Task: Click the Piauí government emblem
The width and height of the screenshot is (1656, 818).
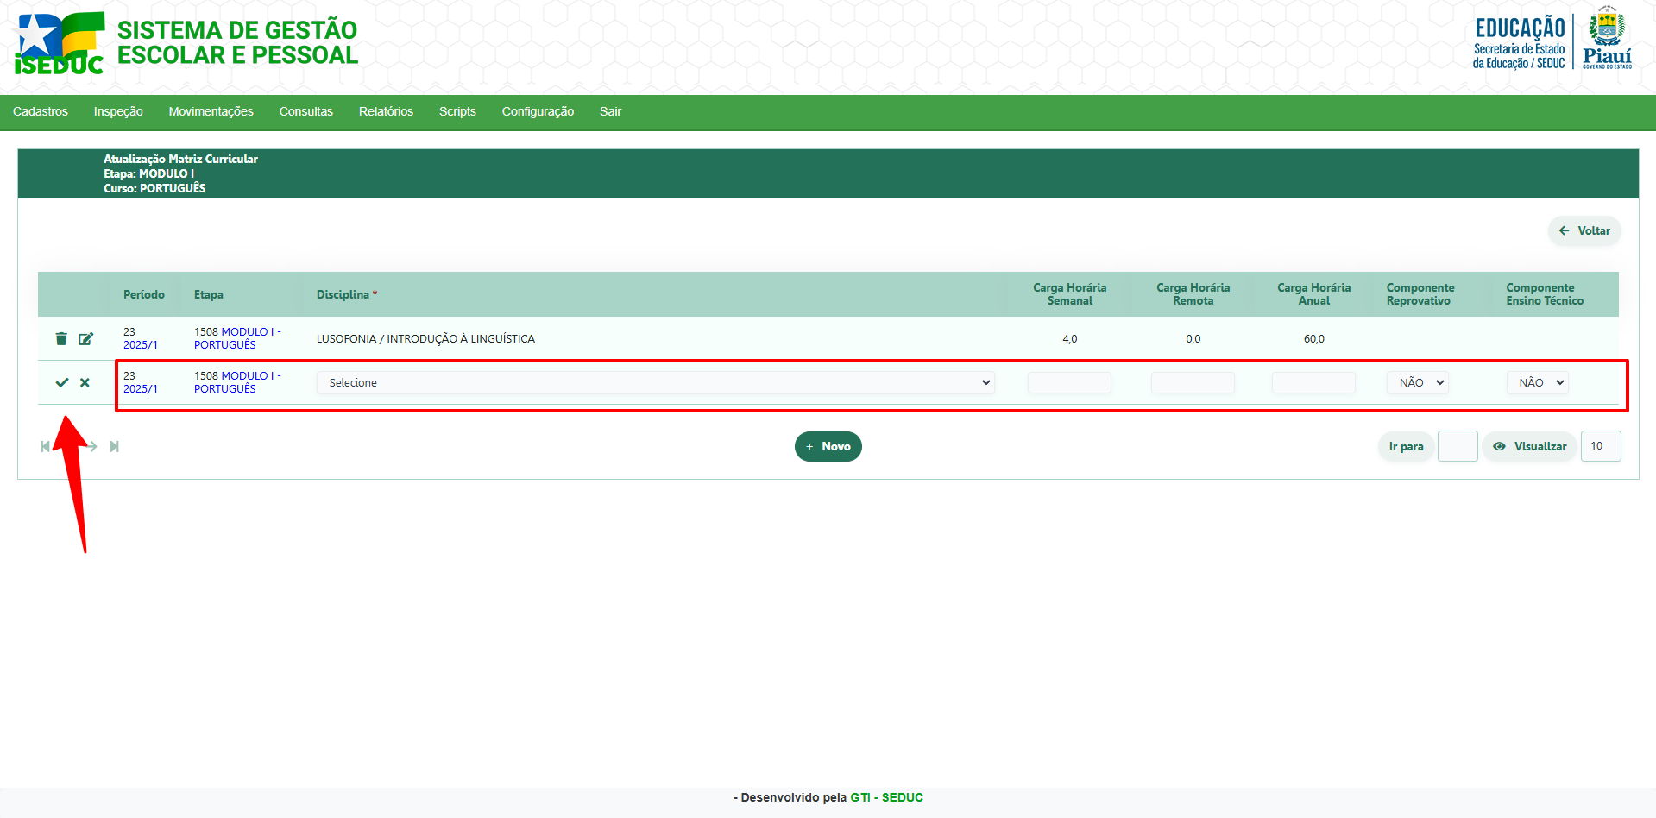Action: 1607,38
